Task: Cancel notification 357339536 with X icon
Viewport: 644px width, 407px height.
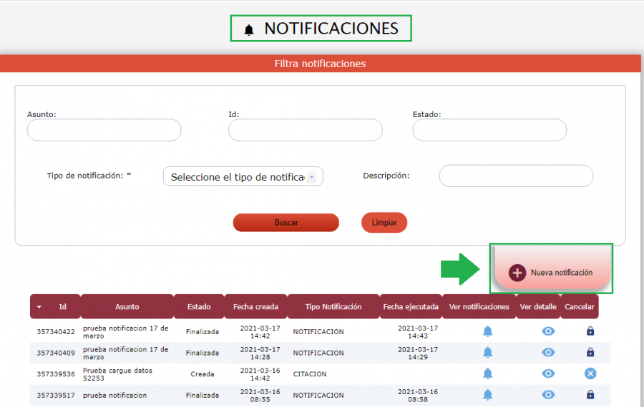Action: click(x=590, y=373)
